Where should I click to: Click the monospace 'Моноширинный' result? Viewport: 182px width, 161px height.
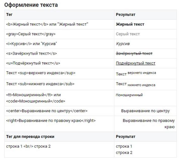click(129, 95)
